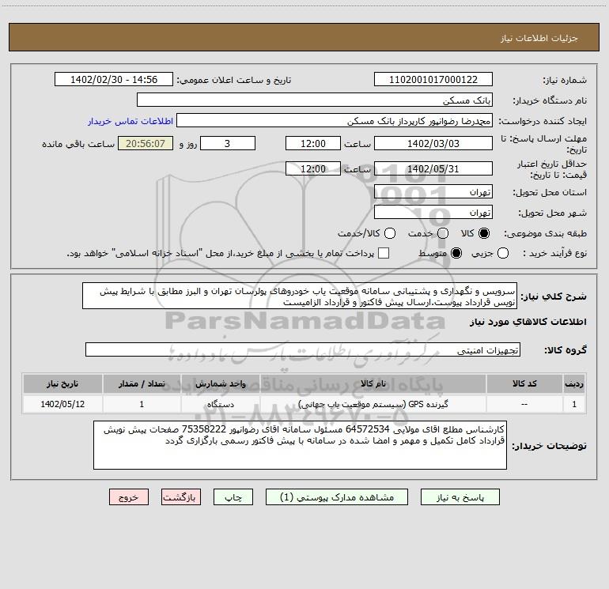609x589 pixels.
Task: Click the پاسخ به نیاز button
Action: click(x=460, y=497)
